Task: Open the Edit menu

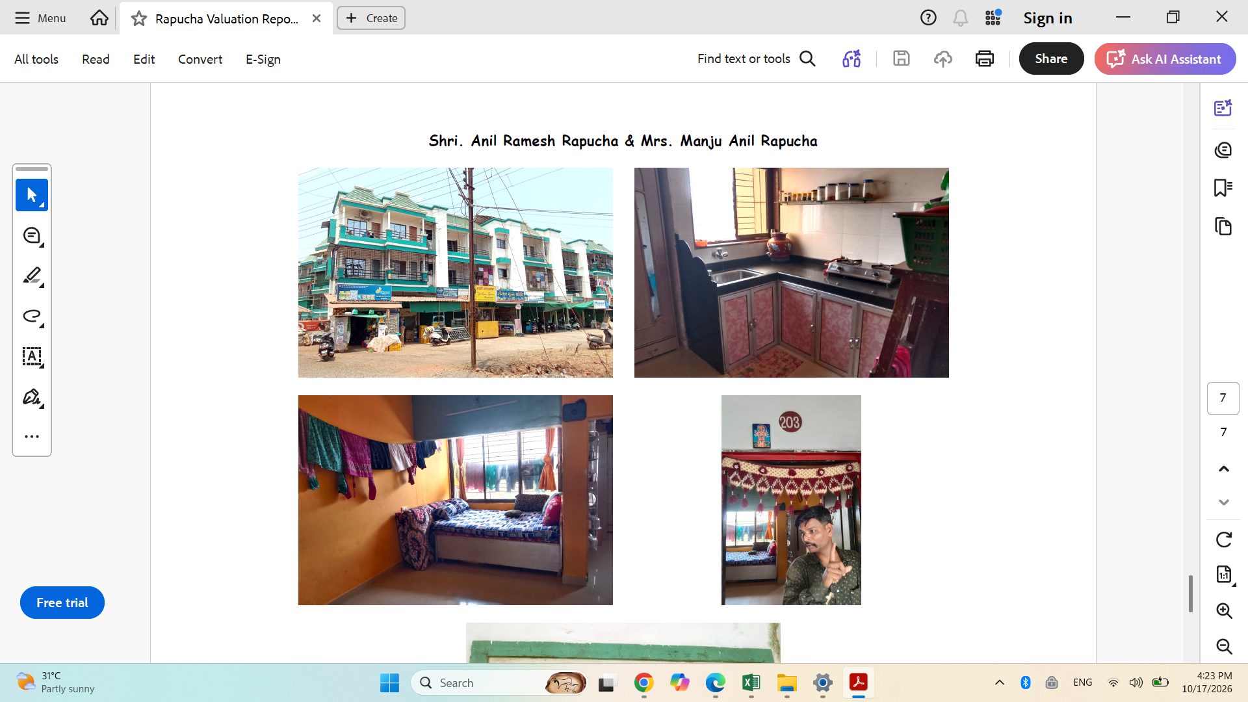Action: [x=144, y=59]
